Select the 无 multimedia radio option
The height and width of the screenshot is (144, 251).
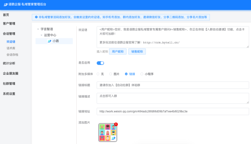point(98,74)
